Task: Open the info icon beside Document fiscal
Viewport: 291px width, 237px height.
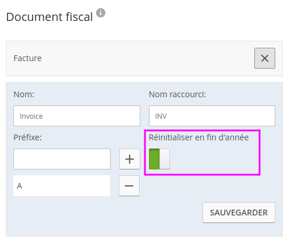Action: point(101,13)
